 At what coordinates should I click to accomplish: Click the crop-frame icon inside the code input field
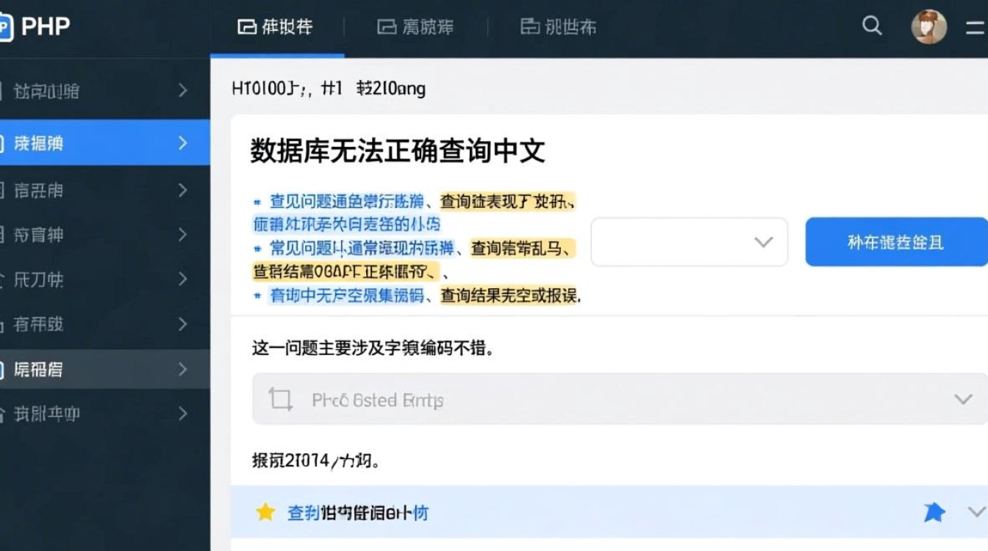pos(282,398)
